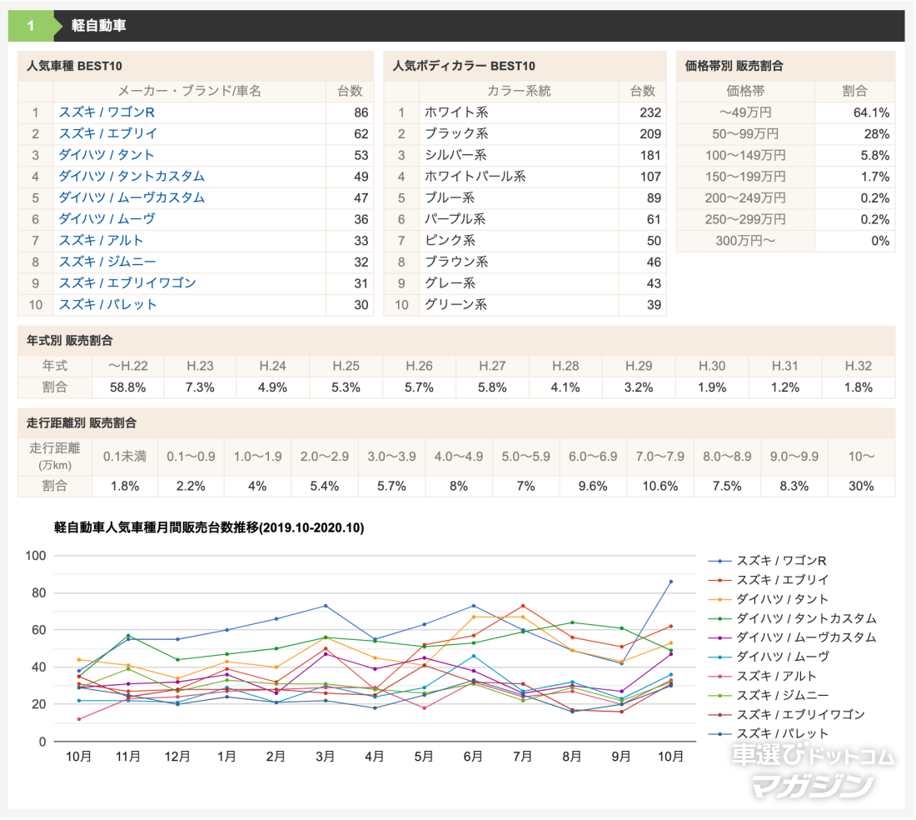Click the ワゴンR October 2020 peak data point
916x820 pixels.
click(670, 582)
